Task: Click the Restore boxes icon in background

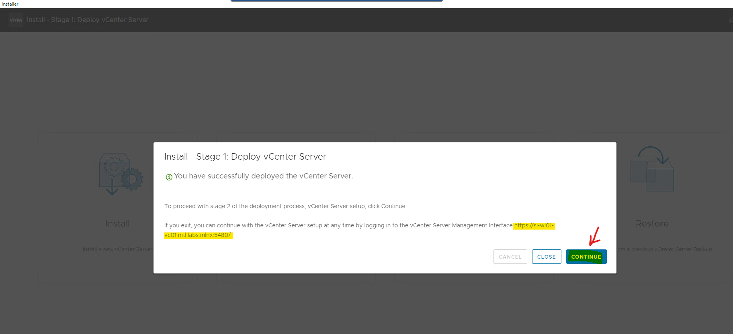Action: point(651,169)
